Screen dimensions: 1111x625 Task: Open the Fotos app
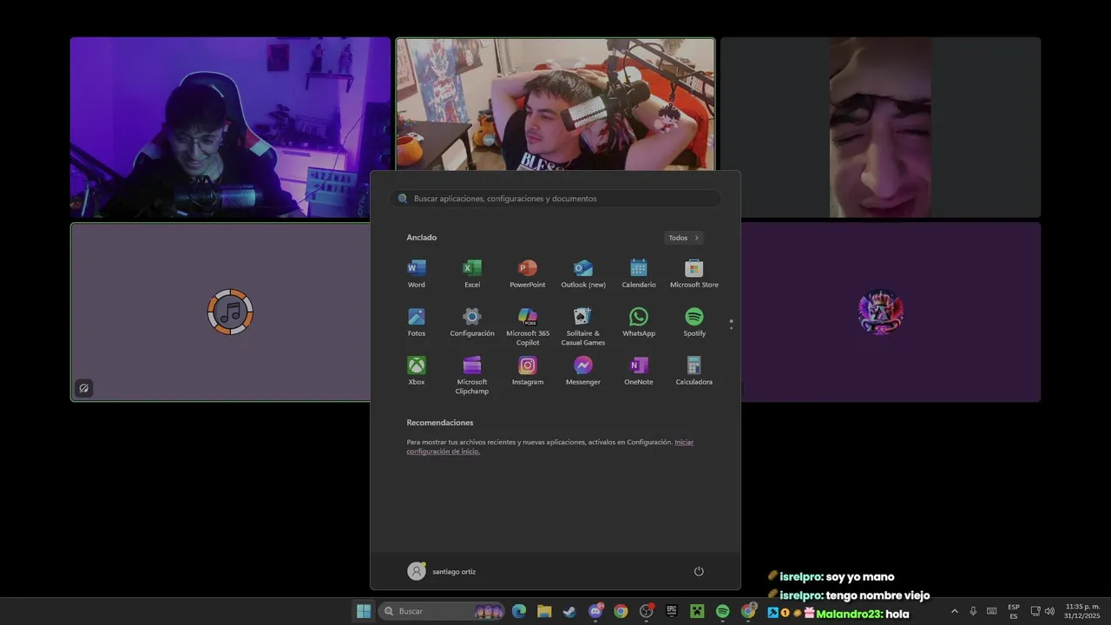click(x=417, y=322)
